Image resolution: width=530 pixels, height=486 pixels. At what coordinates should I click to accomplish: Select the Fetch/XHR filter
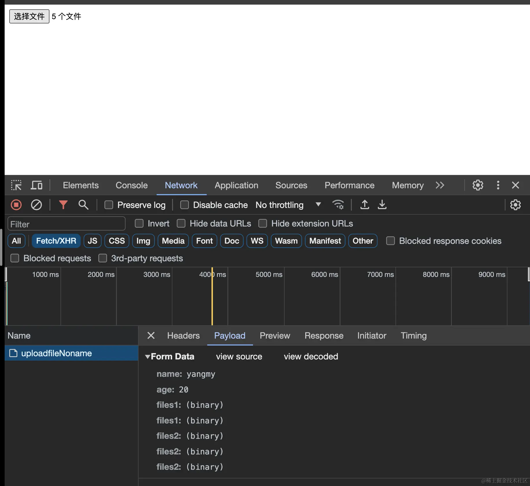click(x=56, y=241)
